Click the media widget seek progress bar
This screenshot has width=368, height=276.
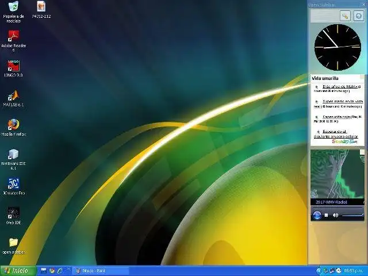click(x=338, y=208)
